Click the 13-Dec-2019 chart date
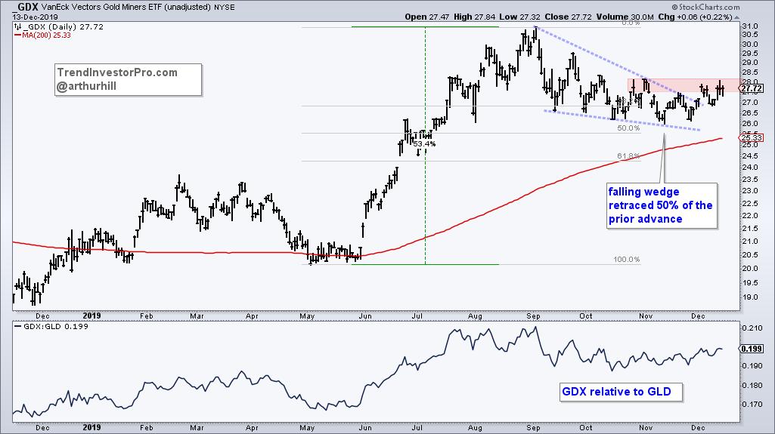 (x=35, y=17)
